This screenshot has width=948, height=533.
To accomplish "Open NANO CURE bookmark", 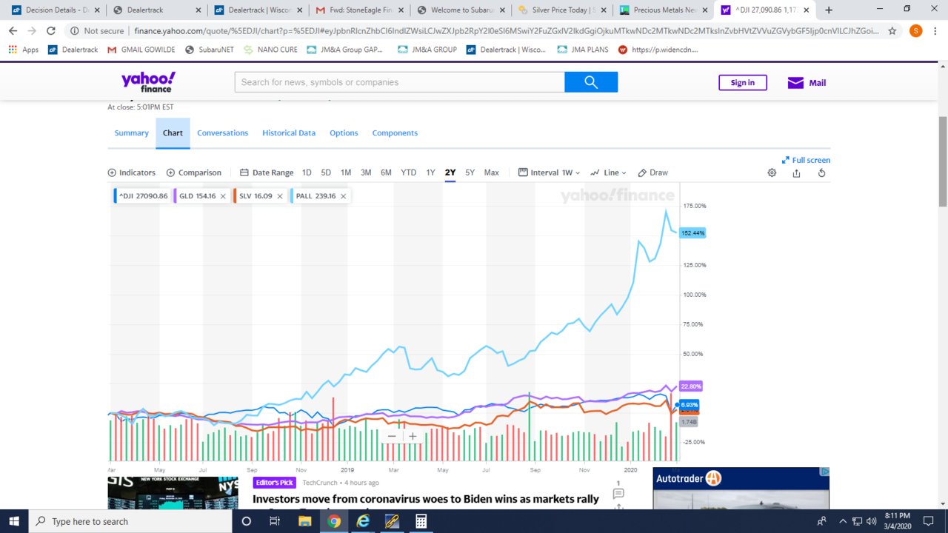I will [270, 50].
